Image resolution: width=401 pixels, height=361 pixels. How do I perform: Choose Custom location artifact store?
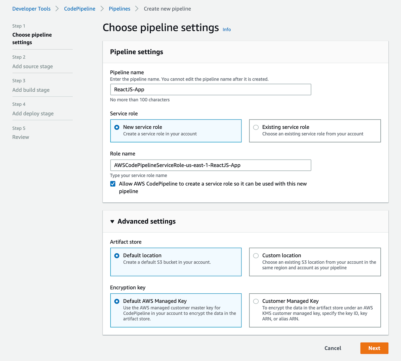tap(256, 256)
